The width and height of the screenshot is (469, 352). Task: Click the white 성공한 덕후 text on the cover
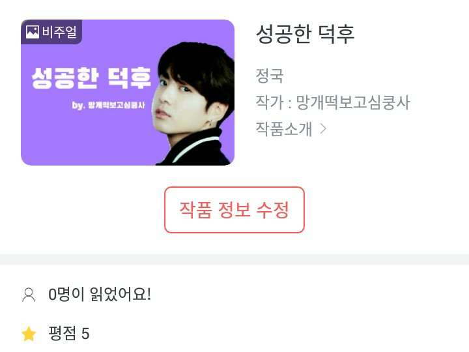91,78
